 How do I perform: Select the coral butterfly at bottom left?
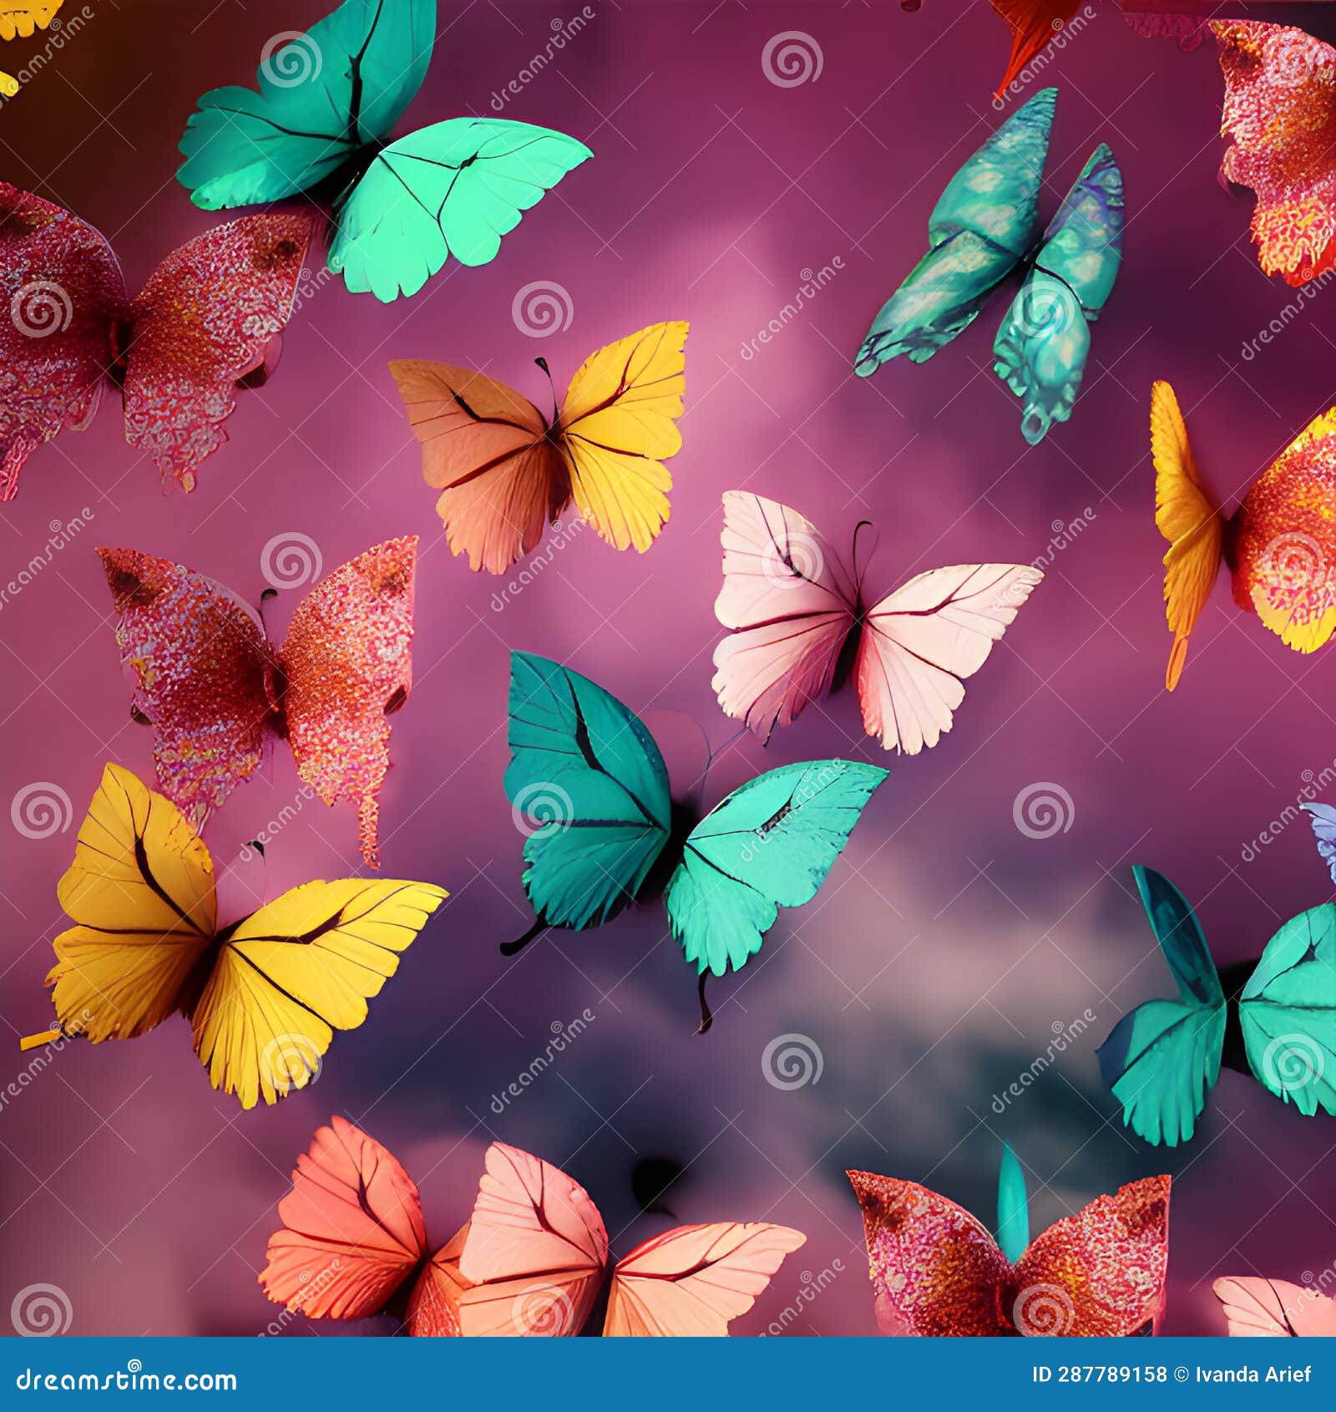coord(351,1237)
